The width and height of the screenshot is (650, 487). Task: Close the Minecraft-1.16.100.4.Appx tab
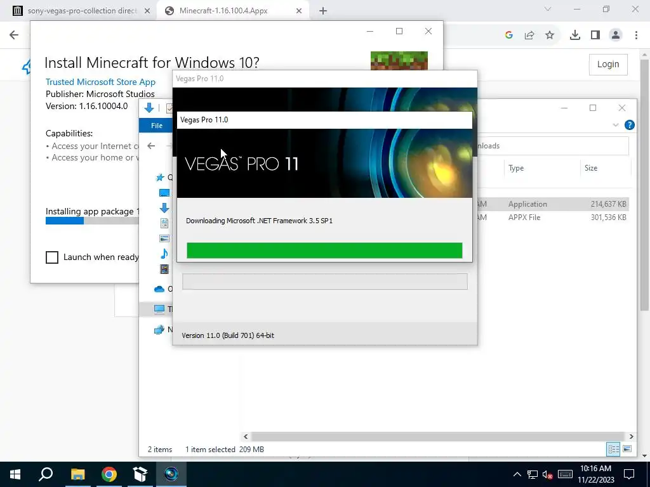(x=299, y=11)
